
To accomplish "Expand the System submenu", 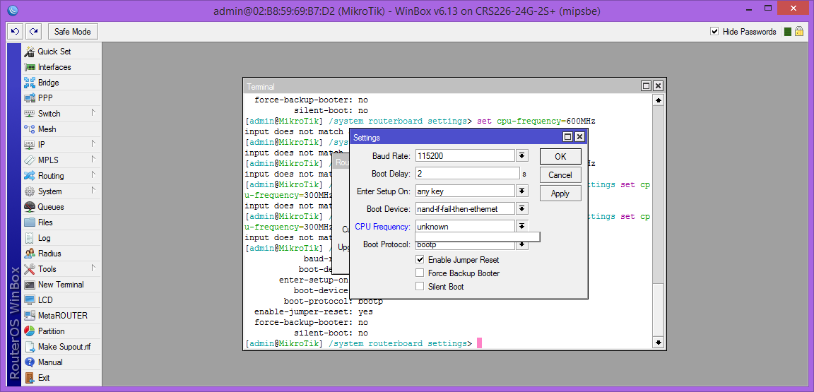I will click(93, 191).
